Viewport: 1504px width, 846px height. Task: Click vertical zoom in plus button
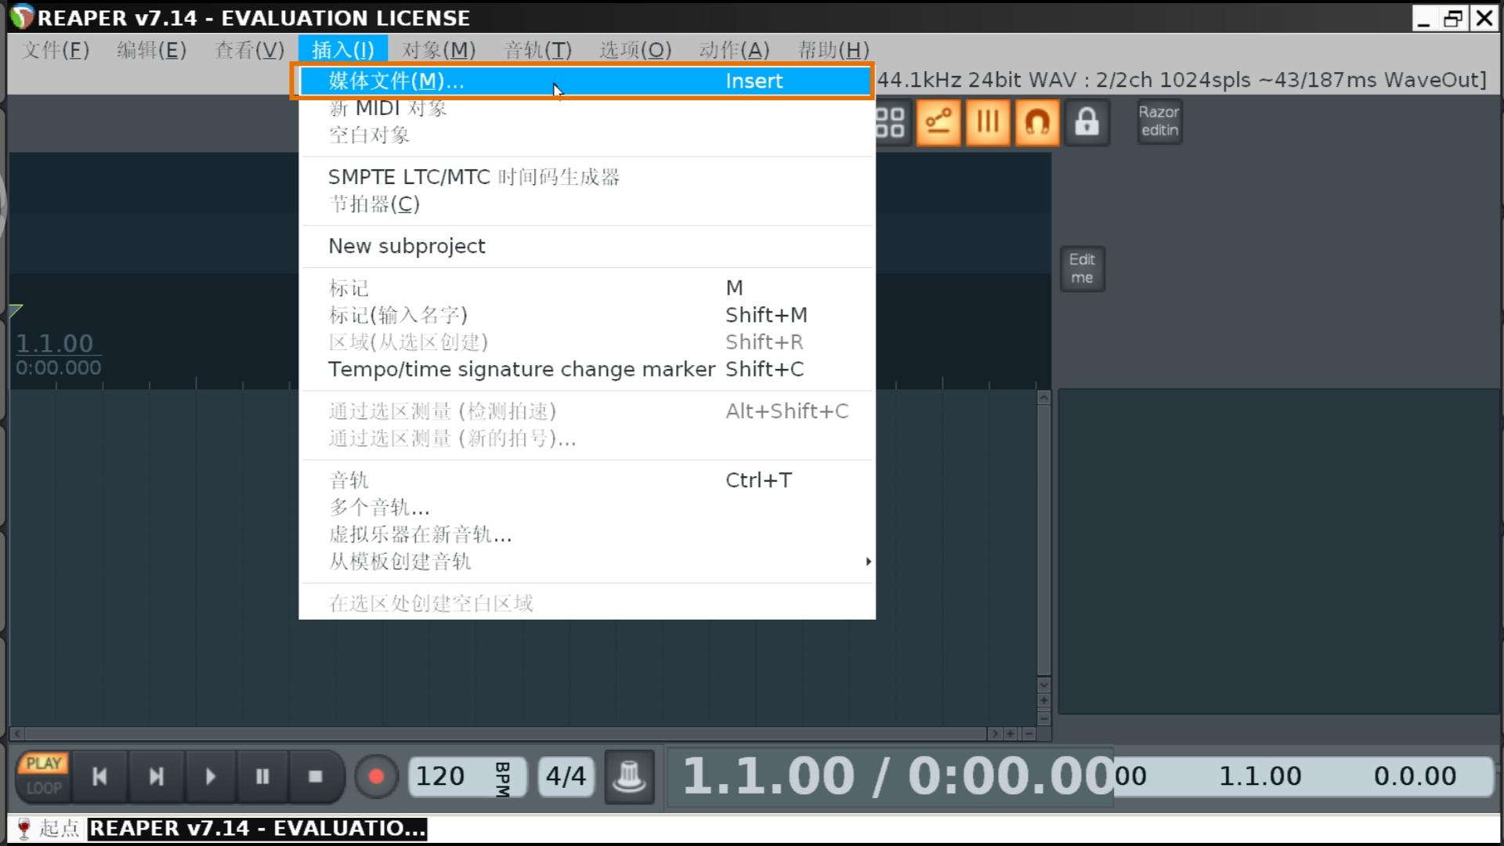[1043, 700]
